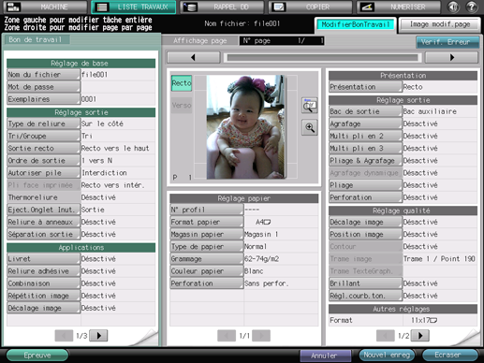Open Décalage image under Réglage qualité

click(365, 222)
